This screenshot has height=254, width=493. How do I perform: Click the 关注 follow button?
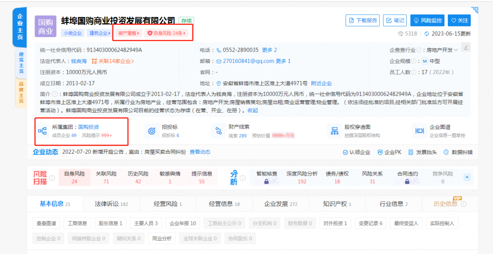click(x=459, y=21)
